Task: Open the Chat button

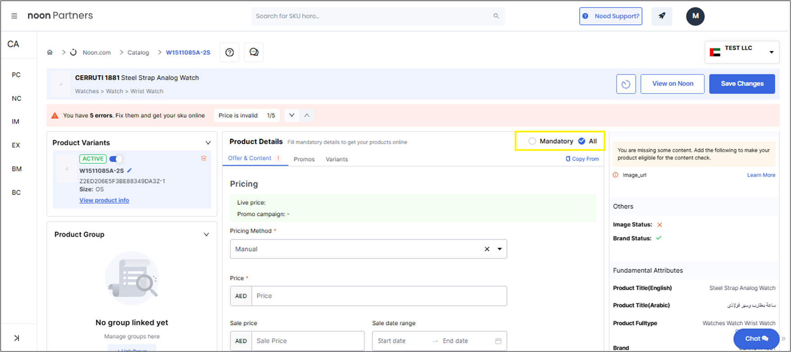Action: click(756, 339)
